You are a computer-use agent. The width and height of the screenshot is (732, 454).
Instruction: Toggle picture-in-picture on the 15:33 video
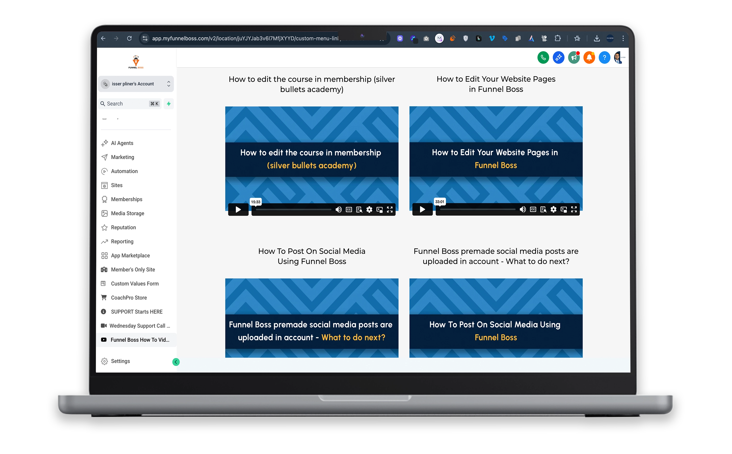click(379, 209)
